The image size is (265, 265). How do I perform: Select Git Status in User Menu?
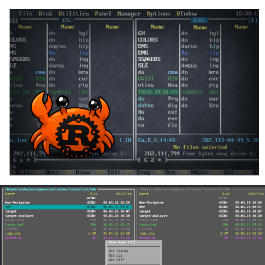[x=118, y=251]
